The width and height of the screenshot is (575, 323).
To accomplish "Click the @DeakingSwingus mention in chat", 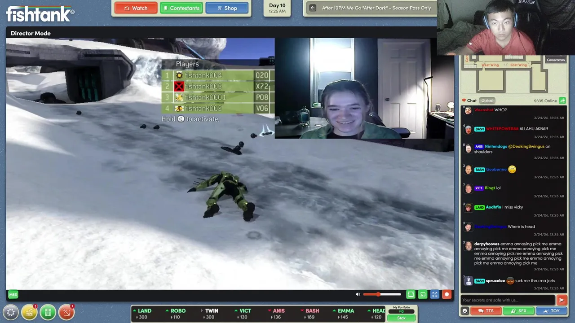I will [526, 146].
